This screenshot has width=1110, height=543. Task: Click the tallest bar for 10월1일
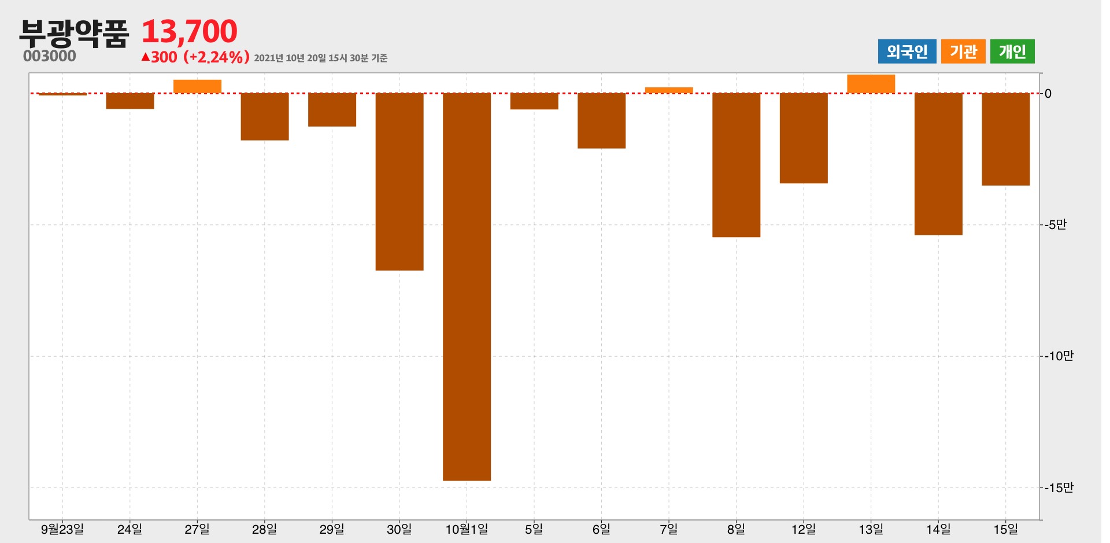[x=467, y=287]
